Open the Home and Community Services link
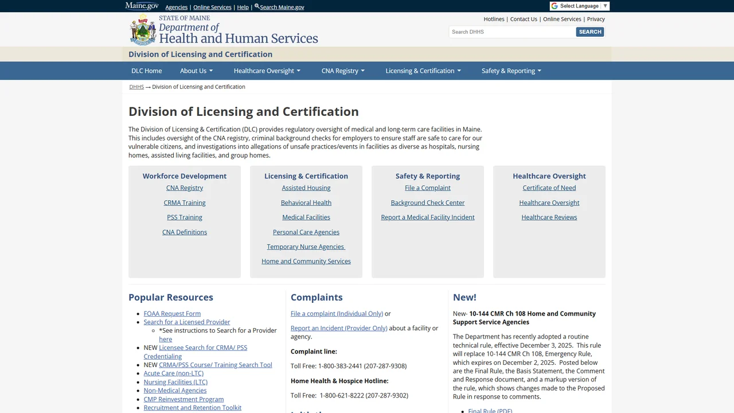Screen dimensions: 734x413 click(x=306, y=261)
